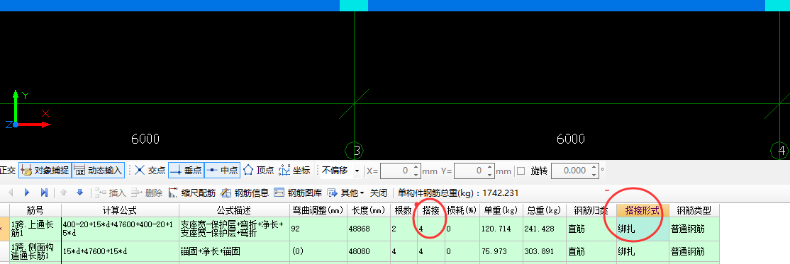Viewport: 790px width, 264px height.
Task: Click axis number 3 marker in drawing
Action: pyautogui.click(x=355, y=151)
